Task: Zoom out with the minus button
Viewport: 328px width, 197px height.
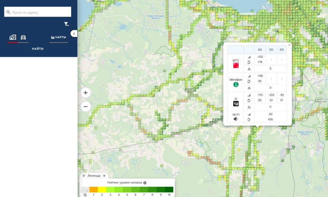Action: (x=86, y=107)
